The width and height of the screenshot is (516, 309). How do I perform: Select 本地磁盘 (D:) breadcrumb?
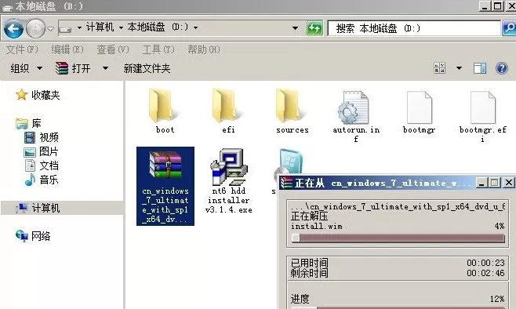pos(158,27)
